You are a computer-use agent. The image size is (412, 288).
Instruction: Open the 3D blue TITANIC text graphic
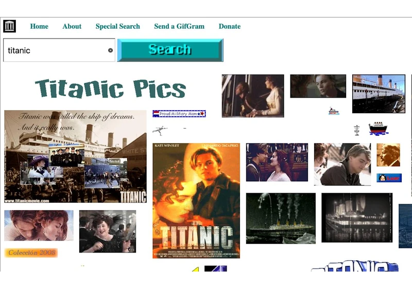click(355, 265)
